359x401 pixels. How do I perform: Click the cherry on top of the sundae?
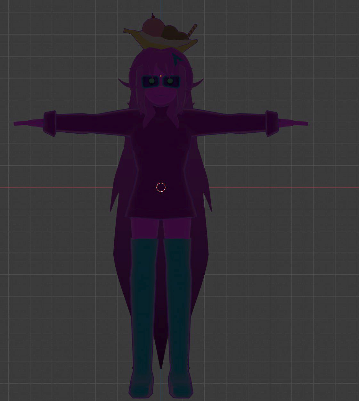(153, 17)
